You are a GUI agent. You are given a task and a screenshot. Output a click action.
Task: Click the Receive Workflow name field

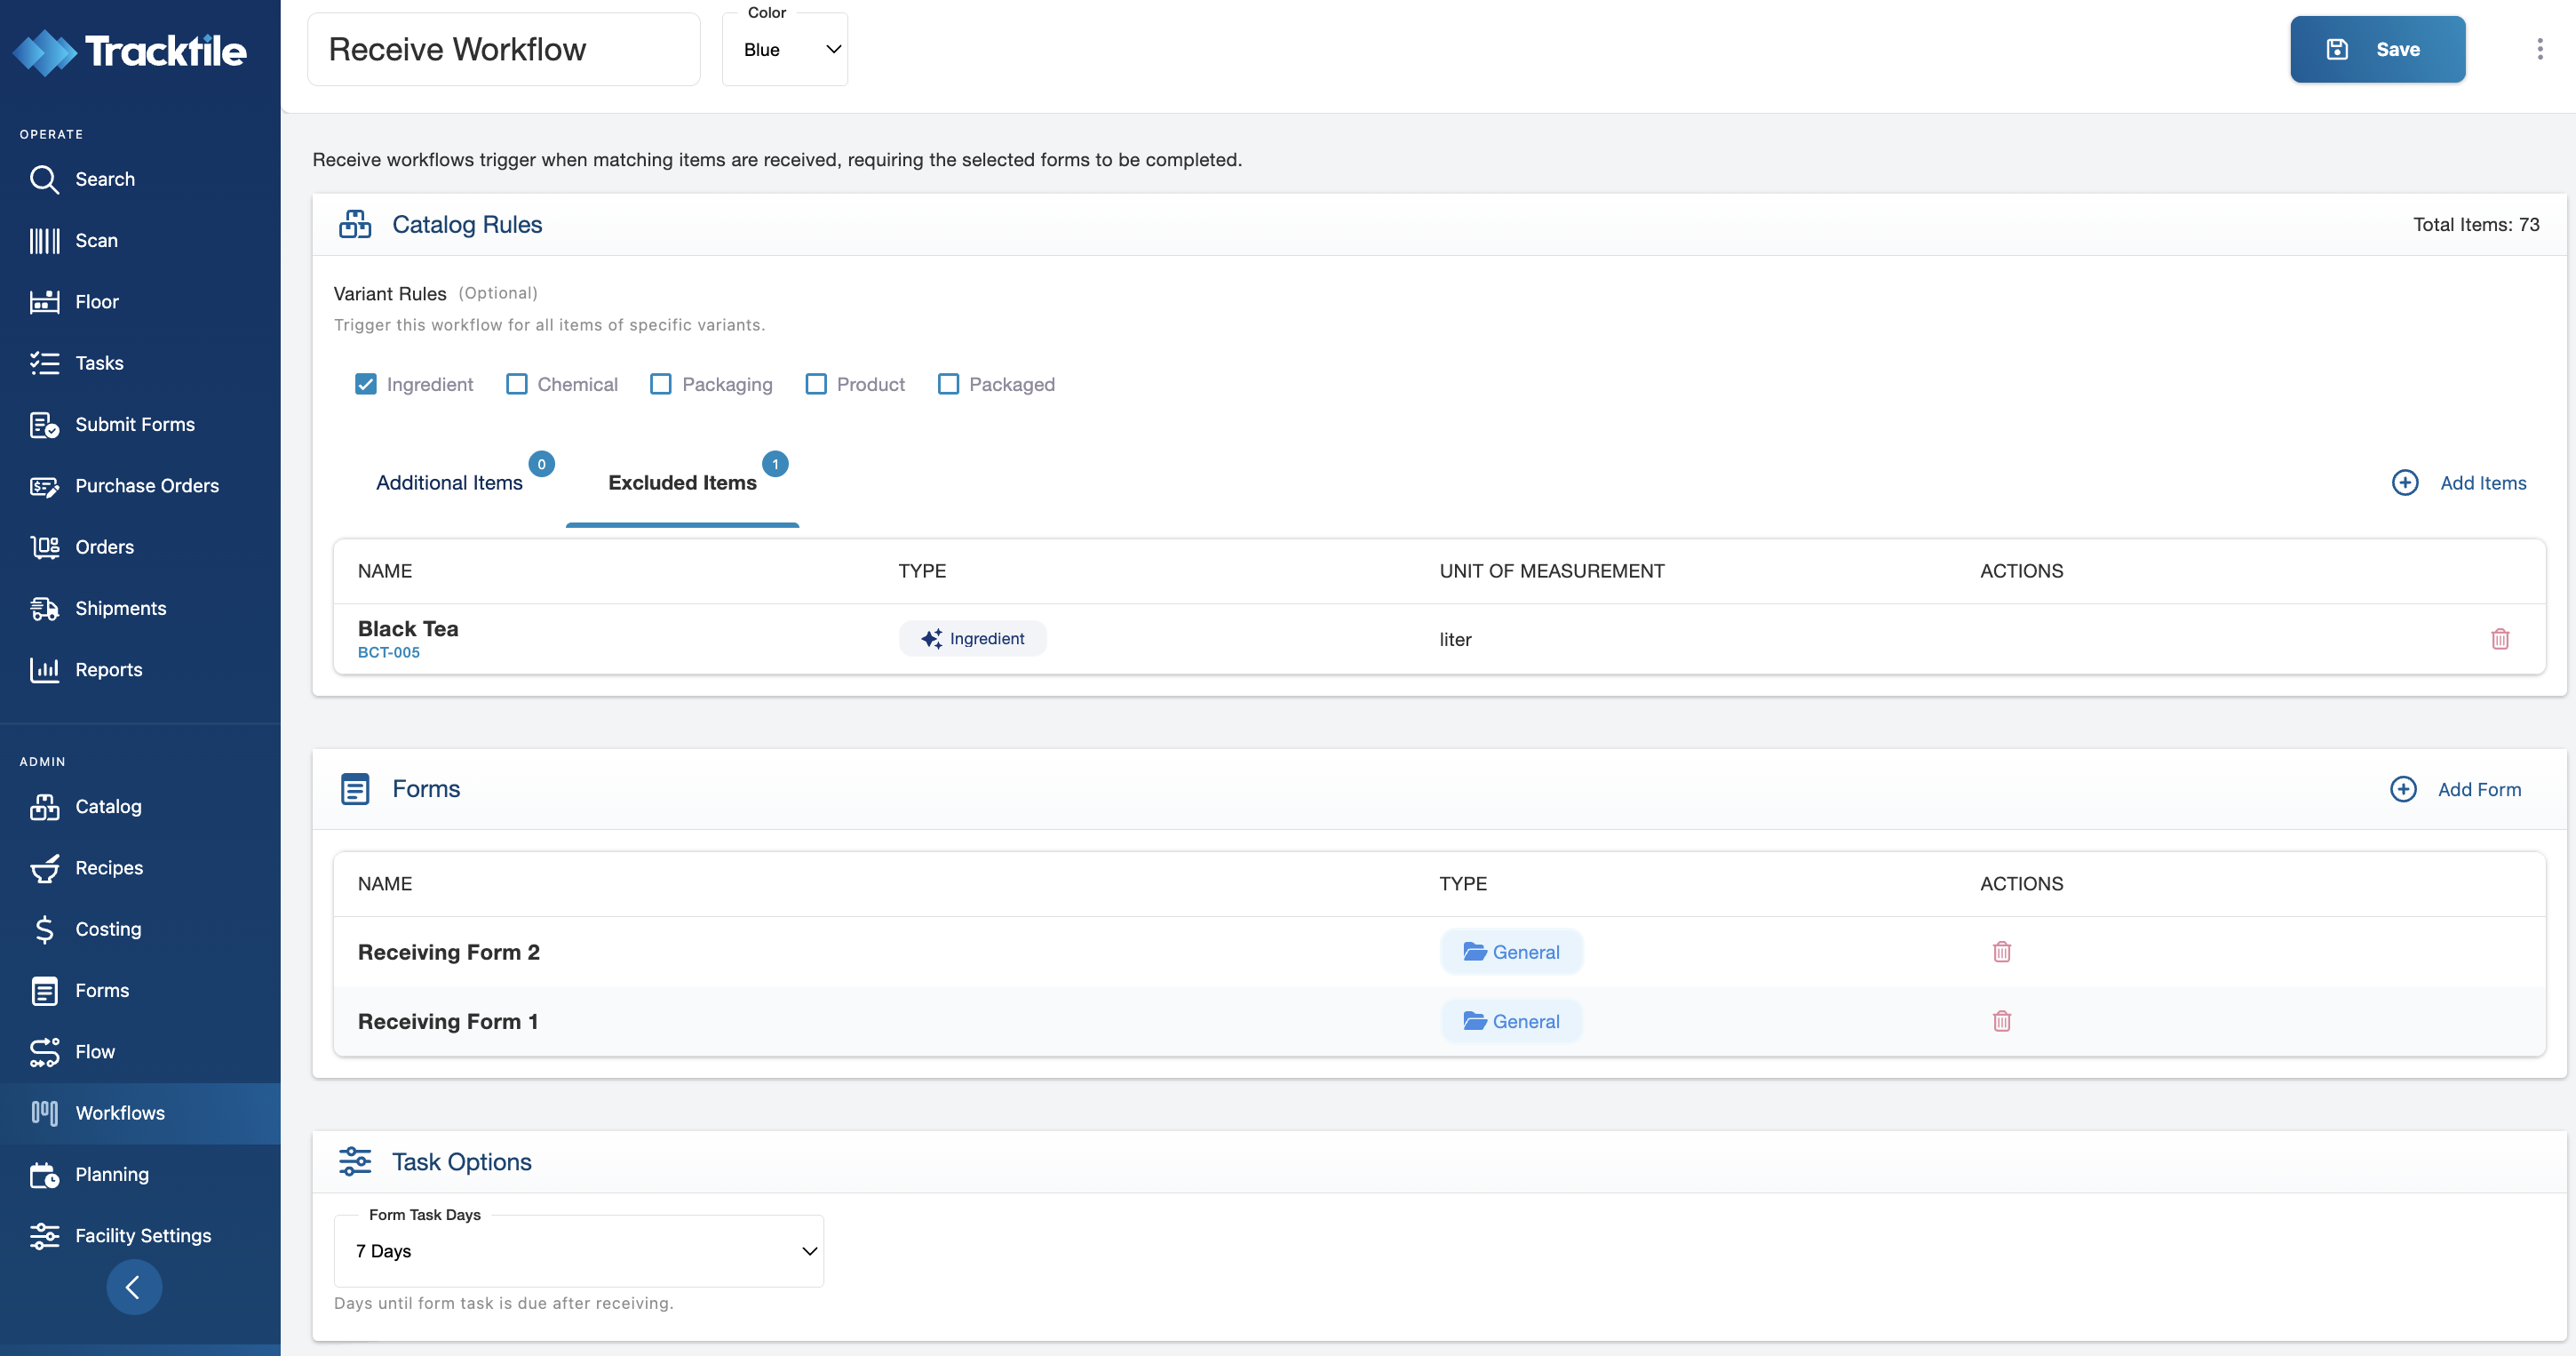pos(503,49)
